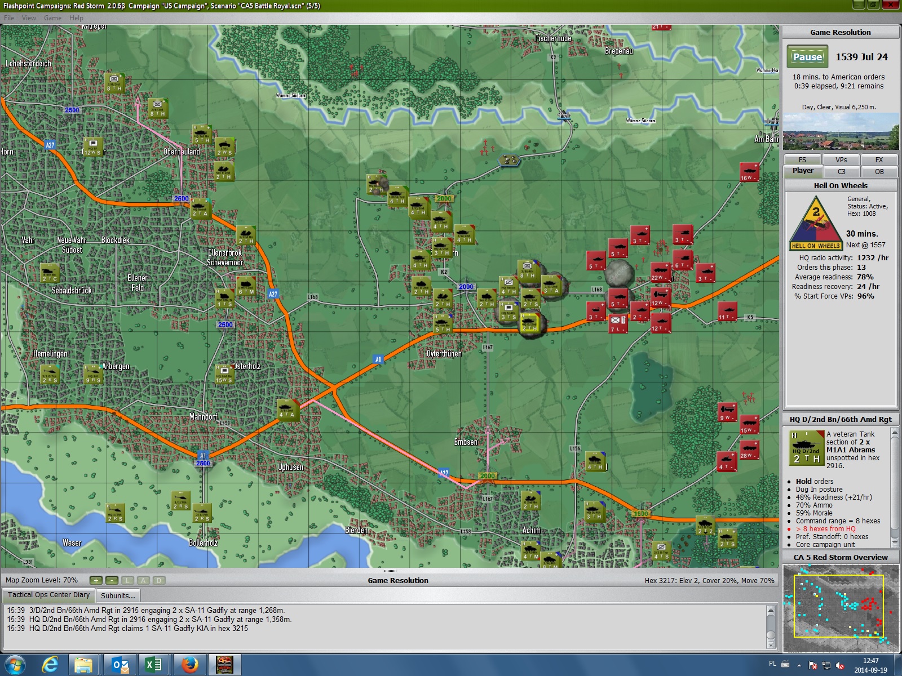The image size is (902, 676).
Task: Select the highlighted HQ D/2nd tank counter
Action: tap(529, 323)
